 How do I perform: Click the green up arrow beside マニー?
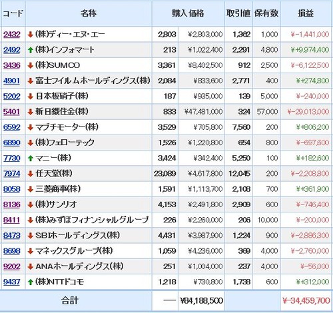click(31, 158)
